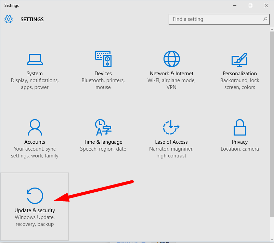Open the System settings tile icon
274x243 pixels.
(35, 59)
